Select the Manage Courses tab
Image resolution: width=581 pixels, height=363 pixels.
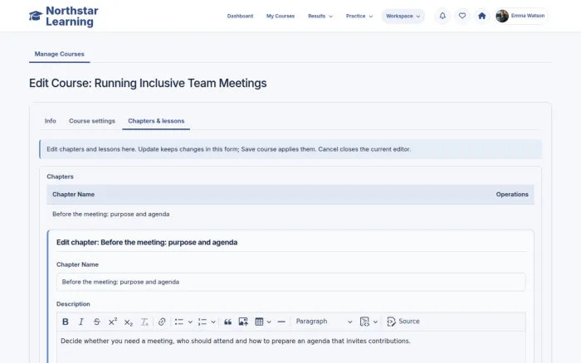(59, 54)
